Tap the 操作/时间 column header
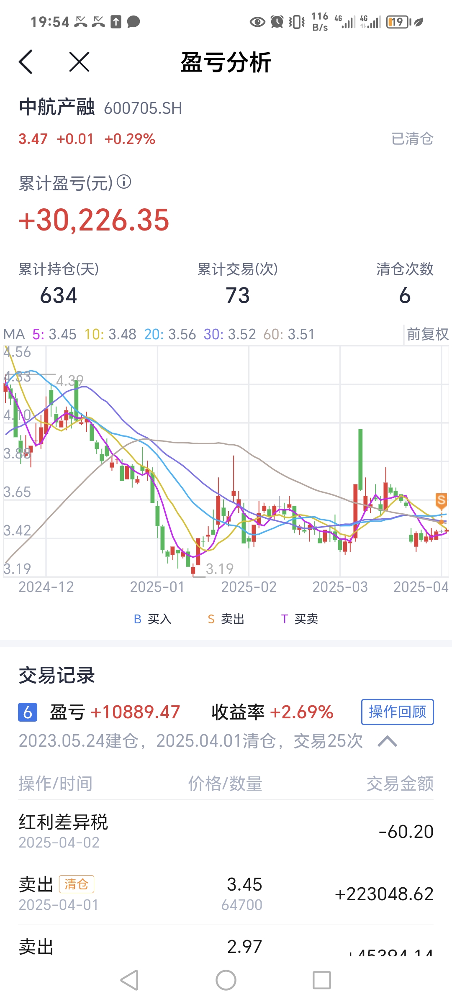 click(55, 783)
